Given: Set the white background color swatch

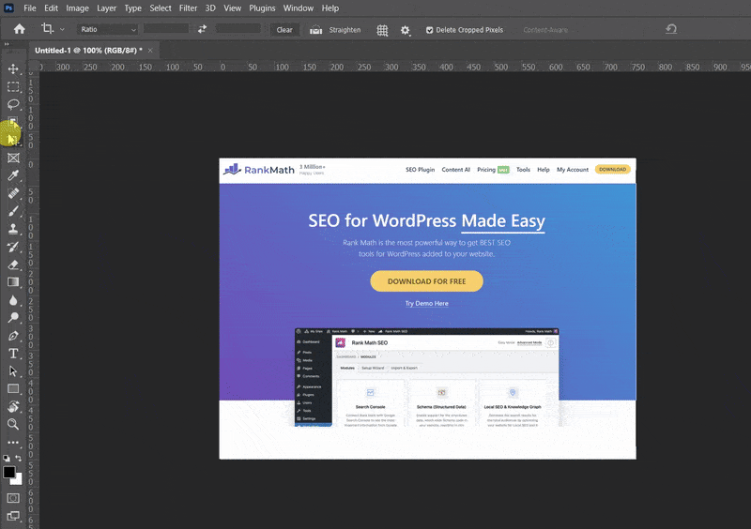Looking at the screenshot, I should point(18,480).
